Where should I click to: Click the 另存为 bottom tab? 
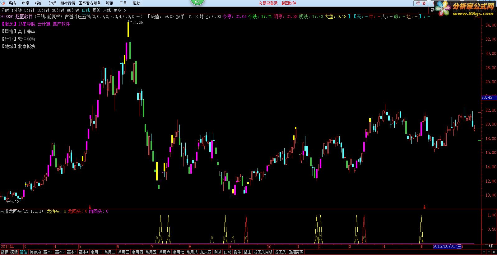click(x=35, y=252)
